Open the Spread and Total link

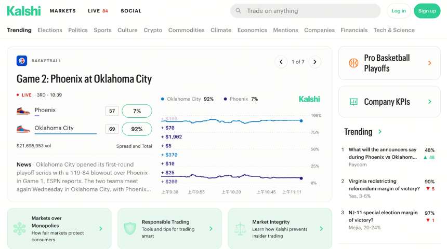coord(134,146)
